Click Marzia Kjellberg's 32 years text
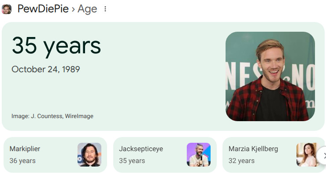The height and width of the screenshot is (178, 326). tap(241, 161)
